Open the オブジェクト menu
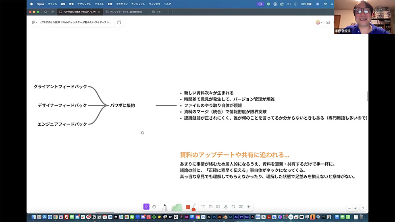The width and height of the screenshot is (395, 222). tap(84, 4)
